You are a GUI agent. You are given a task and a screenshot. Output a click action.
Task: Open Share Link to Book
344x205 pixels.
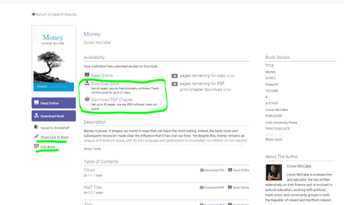[x=55, y=137]
